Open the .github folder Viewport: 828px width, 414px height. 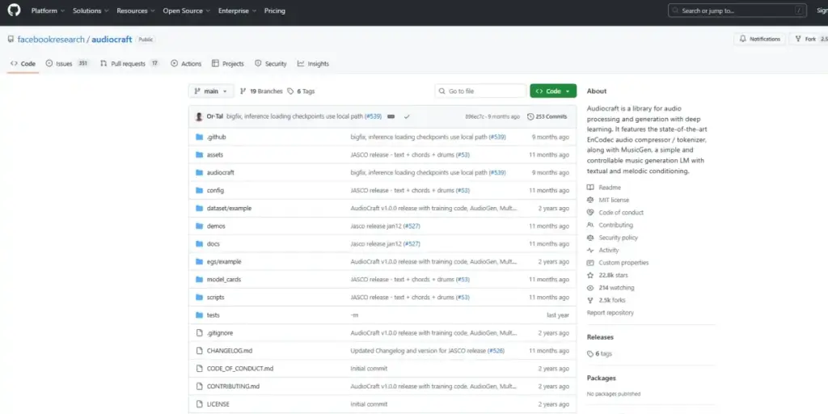[217, 137]
